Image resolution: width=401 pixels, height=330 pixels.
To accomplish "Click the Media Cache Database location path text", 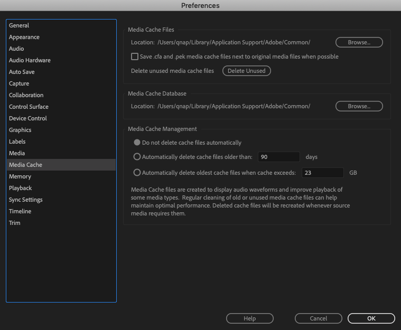I will point(234,106).
